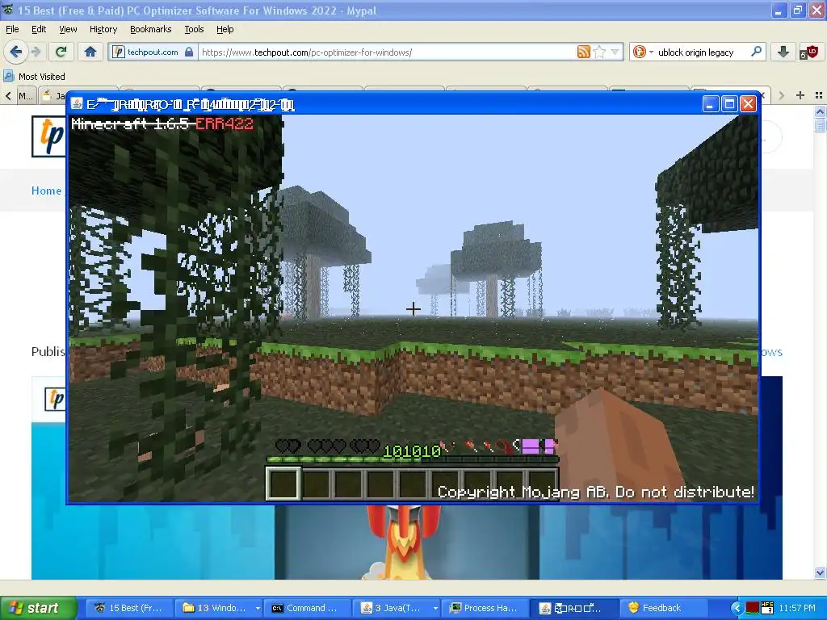Click the dark red Process Hacker tray graph icon
Screen dimensions: 827x620
(x=752, y=608)
